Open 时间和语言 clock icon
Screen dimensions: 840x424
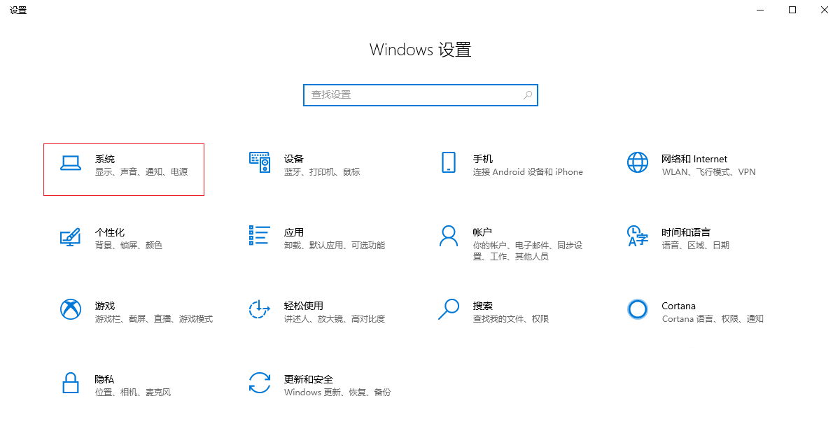click(637, 236)
